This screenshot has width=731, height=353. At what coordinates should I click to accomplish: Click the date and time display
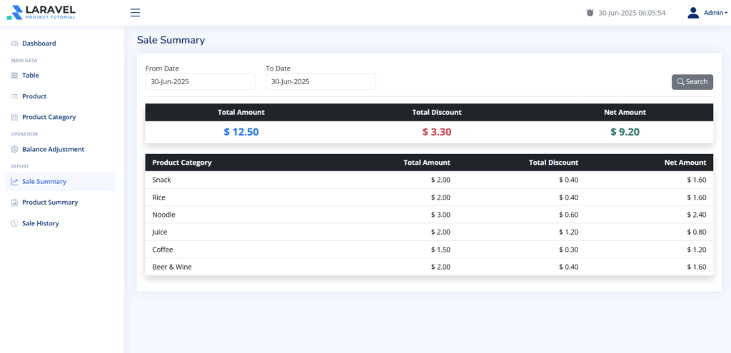pyautogui.click(x=631, y=13)
